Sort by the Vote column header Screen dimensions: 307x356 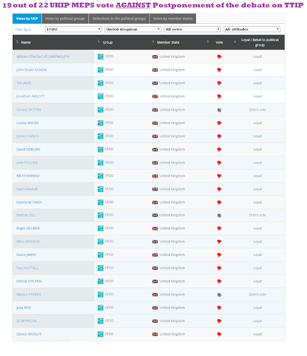tap(219, 42)
